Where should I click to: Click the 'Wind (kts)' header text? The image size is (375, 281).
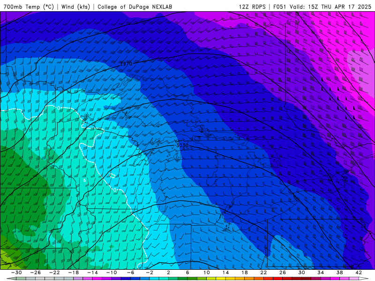coord(75,7)
